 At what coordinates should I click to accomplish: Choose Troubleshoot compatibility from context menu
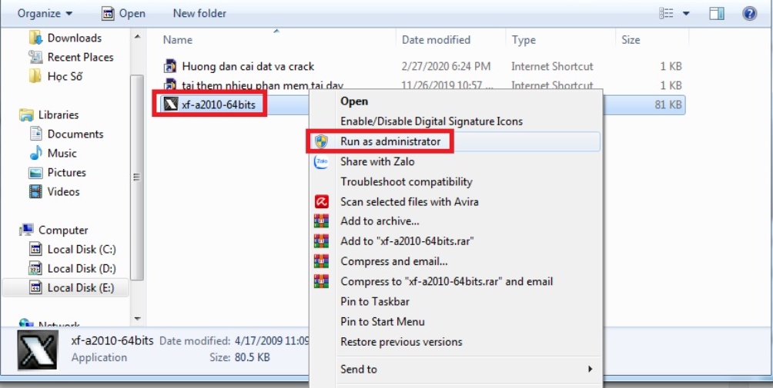[406, 182]
